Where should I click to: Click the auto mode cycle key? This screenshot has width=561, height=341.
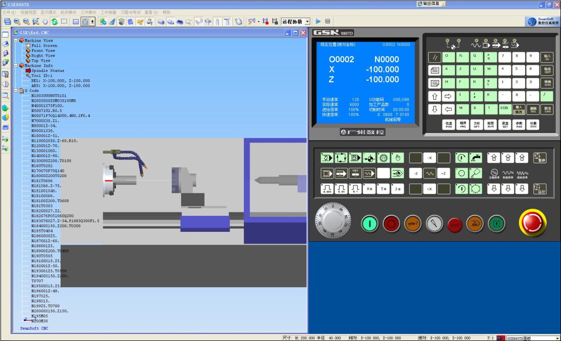pyautogui.click(x=341, y=158)
